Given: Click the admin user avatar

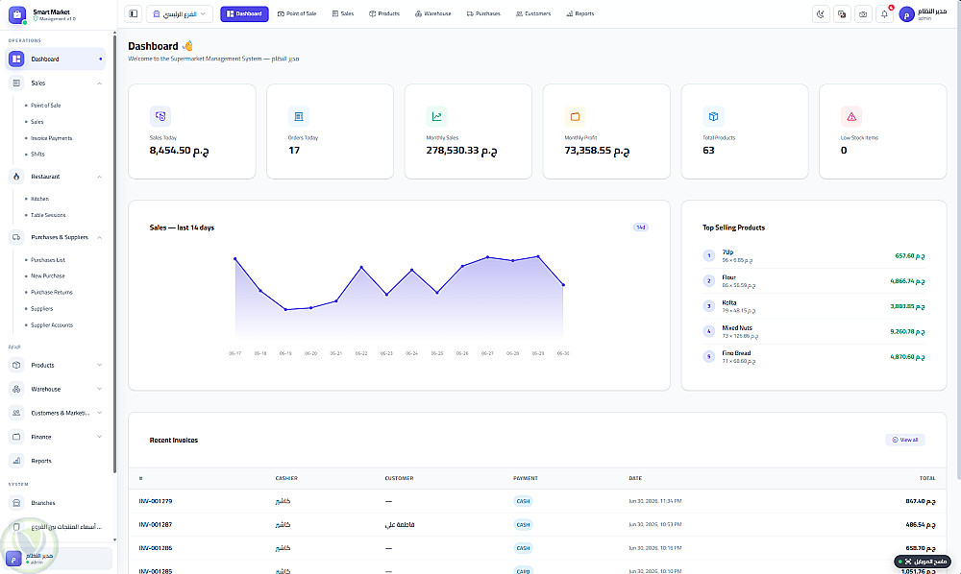Looking at the screenshot, I should pos(906,14).
